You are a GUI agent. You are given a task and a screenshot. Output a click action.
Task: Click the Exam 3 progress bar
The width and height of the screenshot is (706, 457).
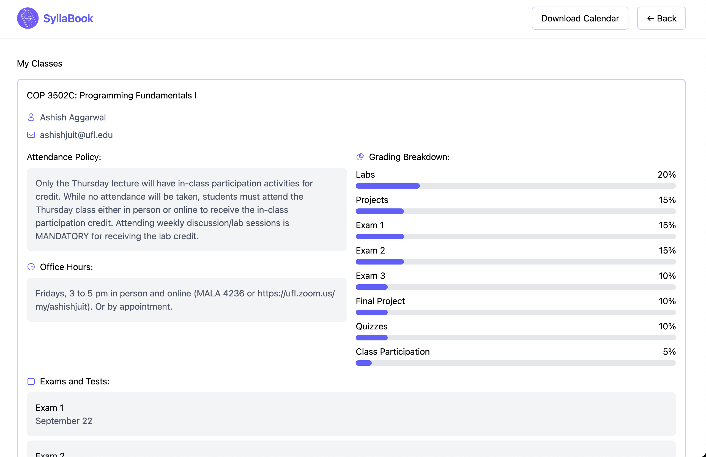coord(516,287)
